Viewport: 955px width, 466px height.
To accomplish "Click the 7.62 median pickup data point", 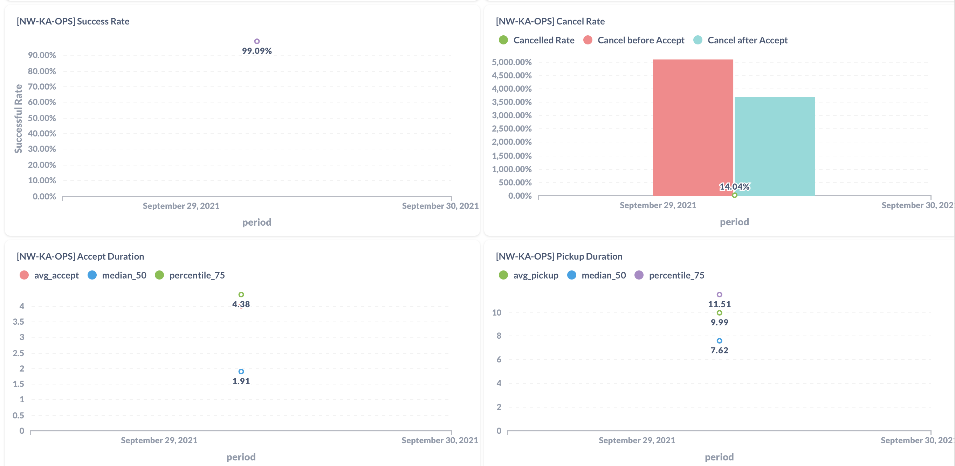I will 719,340.
